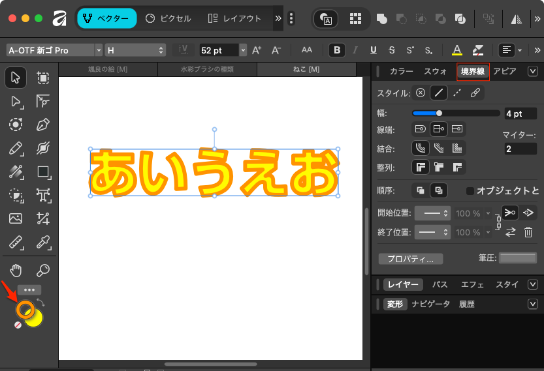The height and width of the screenshot is (371, 544).
Task: Open the font size 52 pt dropdown
Action: click(x=243, y=50)
